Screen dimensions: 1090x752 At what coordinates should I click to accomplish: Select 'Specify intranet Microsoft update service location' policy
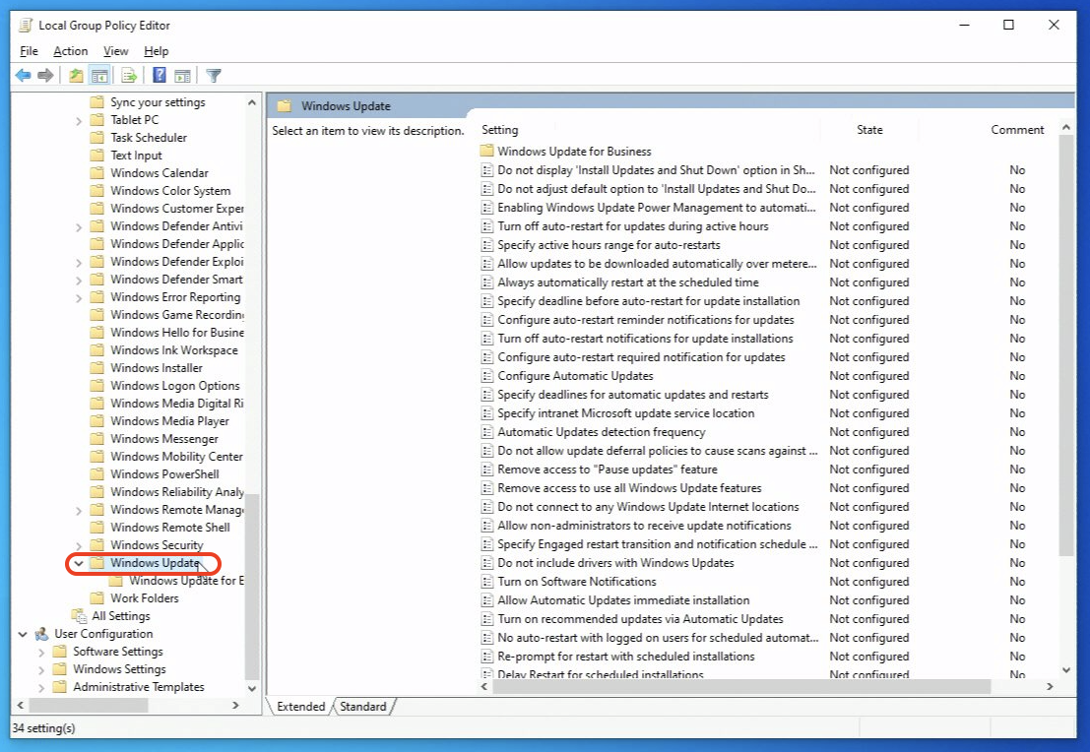coord(625,413)
